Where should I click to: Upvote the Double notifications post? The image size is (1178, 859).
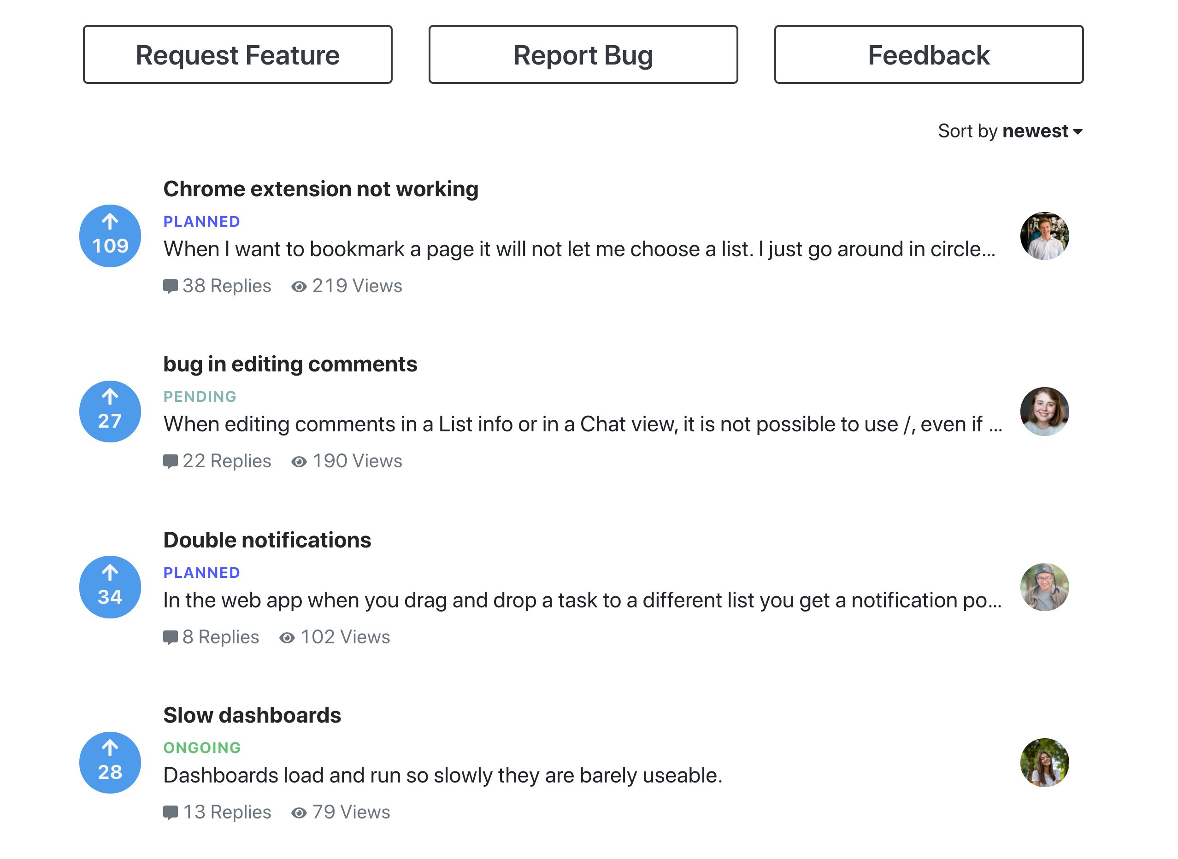110,587
